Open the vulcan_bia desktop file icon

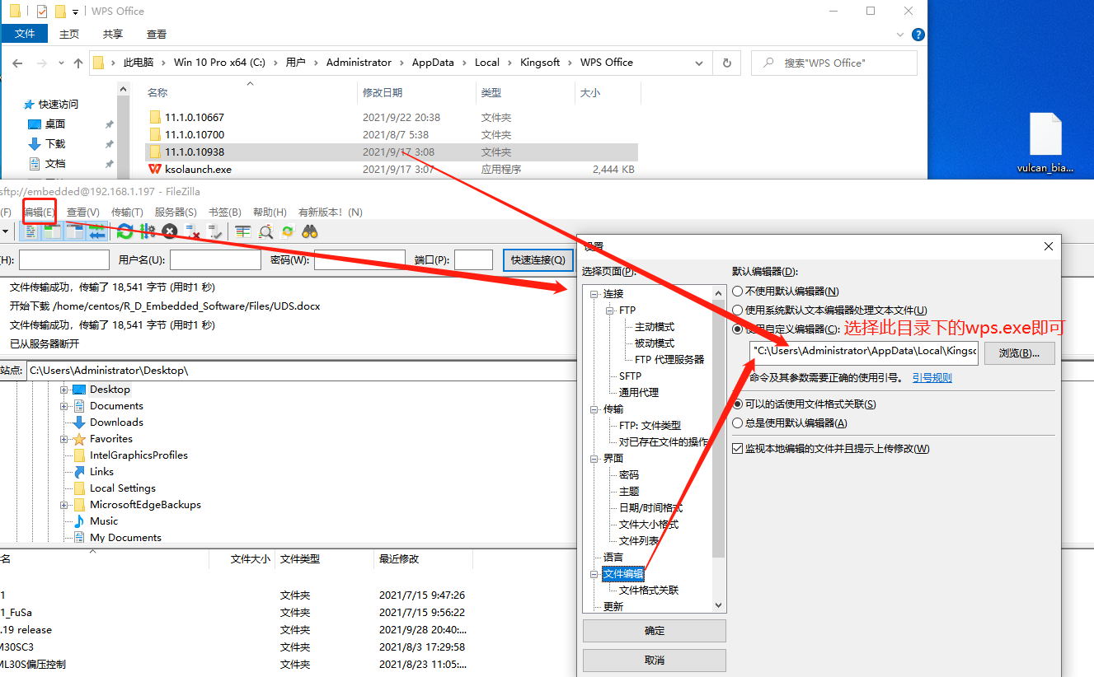tap(1045, 142)
